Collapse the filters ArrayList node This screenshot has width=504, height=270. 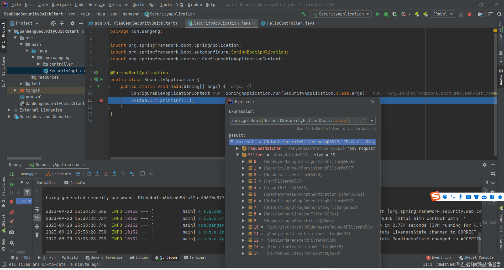tap(237, 155)
